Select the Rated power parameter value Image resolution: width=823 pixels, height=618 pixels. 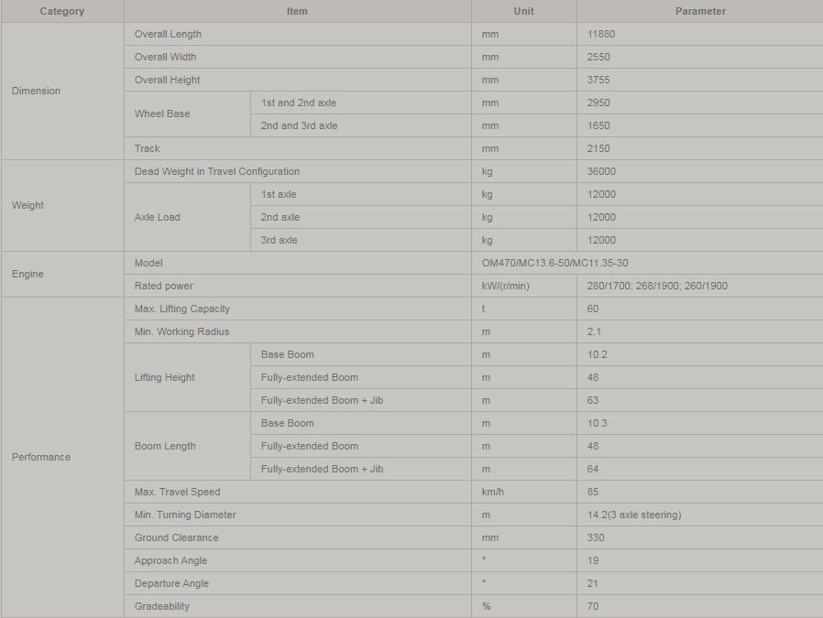point(657,286)
